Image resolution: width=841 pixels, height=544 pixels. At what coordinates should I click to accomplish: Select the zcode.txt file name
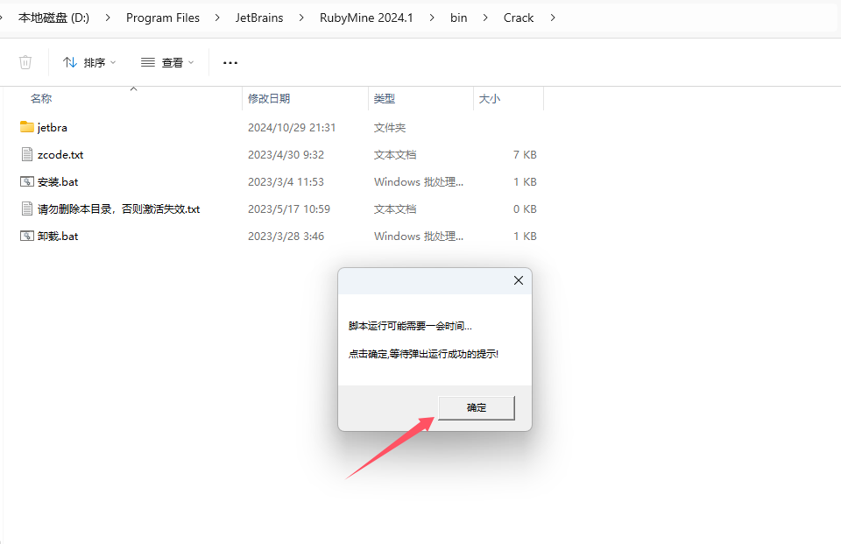pos(60,154)
